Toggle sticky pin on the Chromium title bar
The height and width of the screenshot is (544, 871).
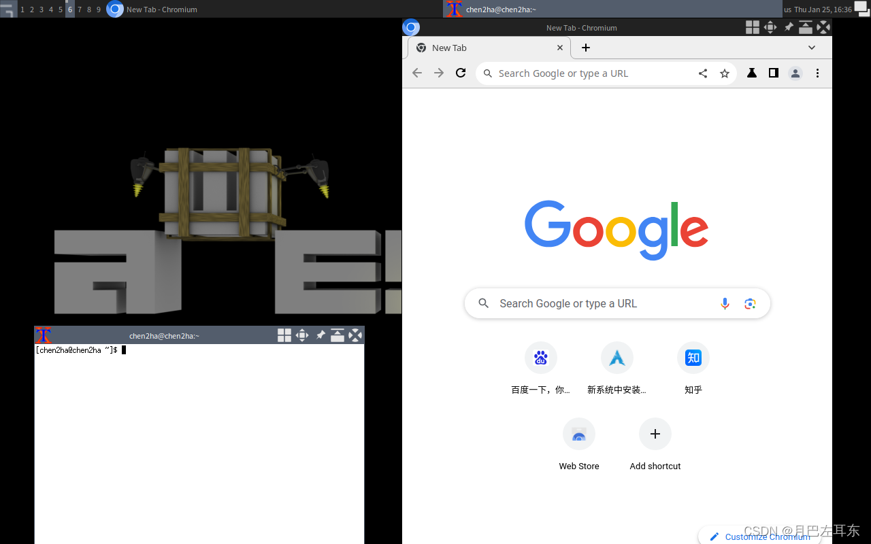pyautogui.click(x=788, y=27)
